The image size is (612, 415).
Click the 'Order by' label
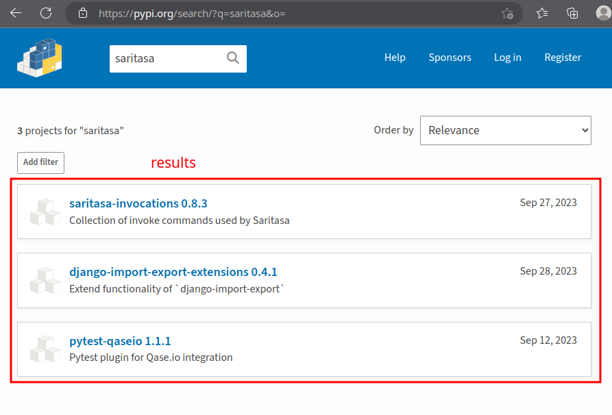click(393, 130)
